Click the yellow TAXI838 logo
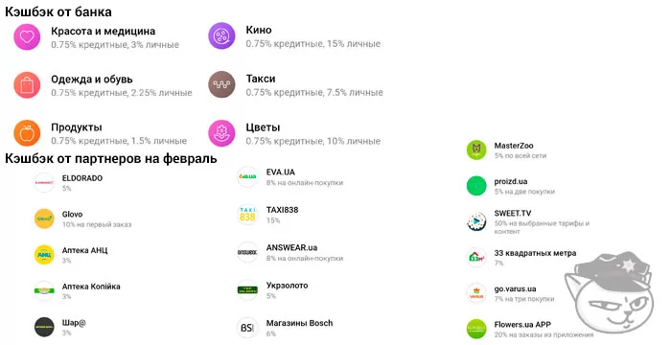 pyautogui.click(x=247, y=215)
